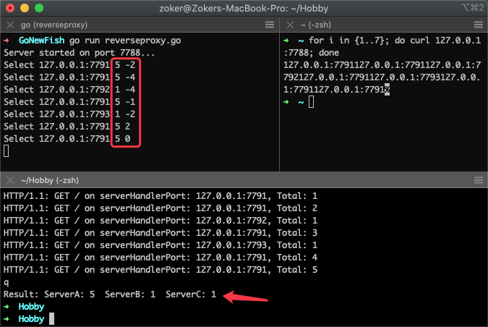The height and width of the screenshot is (327, 488).
Task: Click the yellow minimize window button
Action: click(25, 8)
